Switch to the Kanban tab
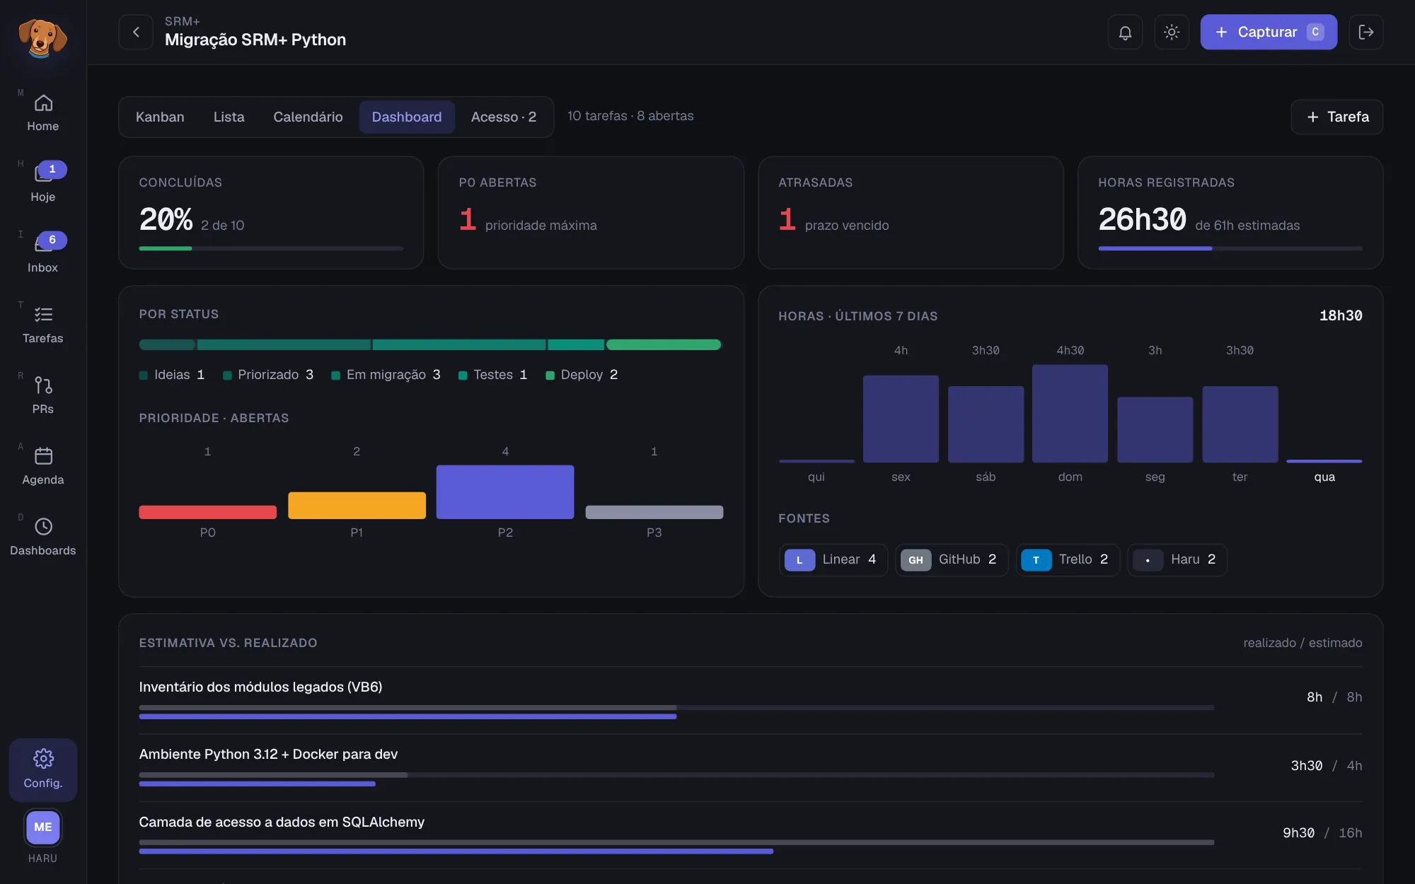The height and width of the screenshot is (884, 1415). [160, 117]
